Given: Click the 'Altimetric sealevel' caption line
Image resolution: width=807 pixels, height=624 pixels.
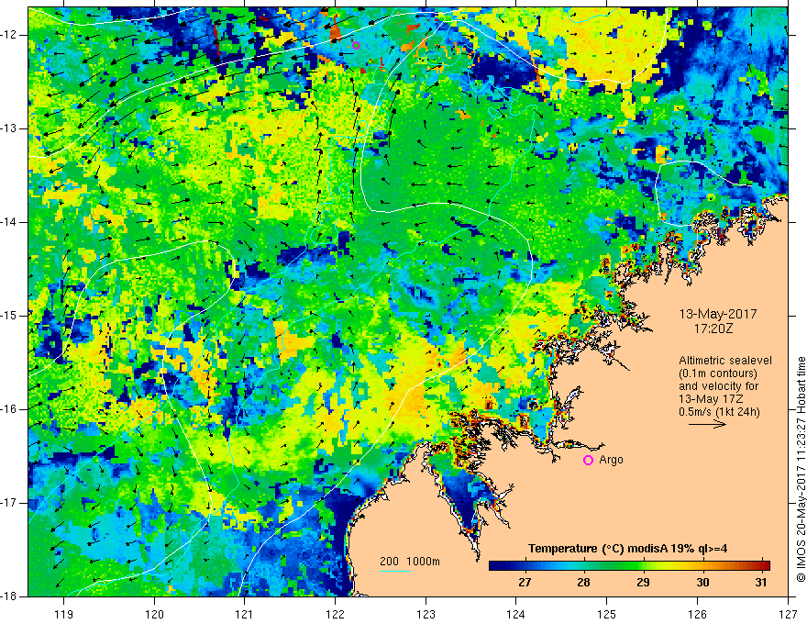Looking at the screenshot, I should tap(725, 361).
